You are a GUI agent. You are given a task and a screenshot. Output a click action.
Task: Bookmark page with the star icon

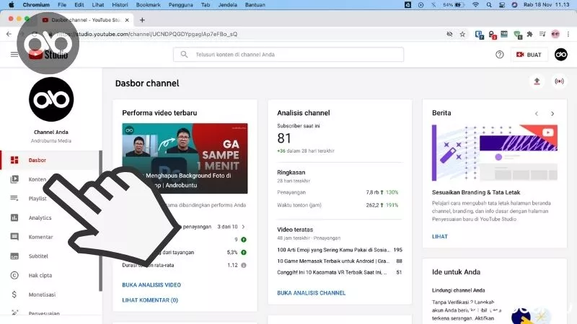coord(462,34)
